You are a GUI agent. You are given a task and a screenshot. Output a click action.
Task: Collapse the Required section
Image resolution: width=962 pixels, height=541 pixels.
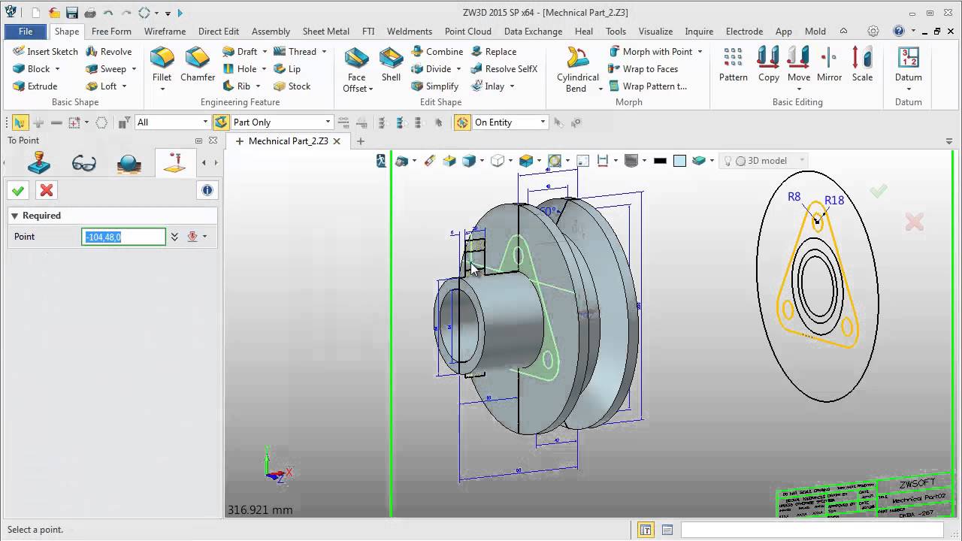[14, 216]
